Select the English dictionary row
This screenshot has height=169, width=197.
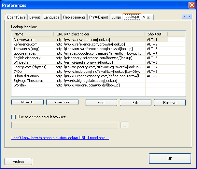[98, 58]
